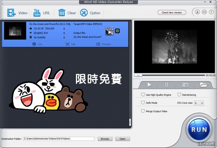Show video Info
Image resolution: width=217 pixels, height=148 pixels.
tap(37, 44)
